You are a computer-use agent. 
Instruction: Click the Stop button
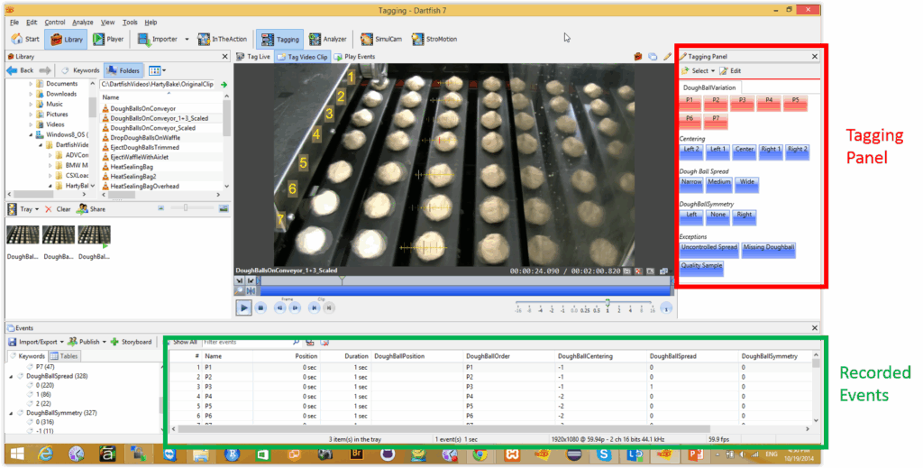[x=261, y=307]
